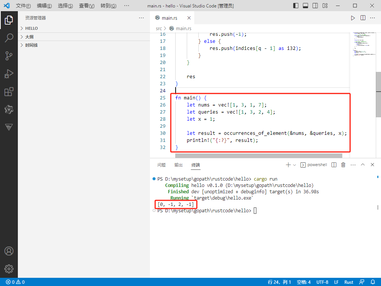Expand the 时间线 timeline section
381x286 pixels.
tap(84, 45)
